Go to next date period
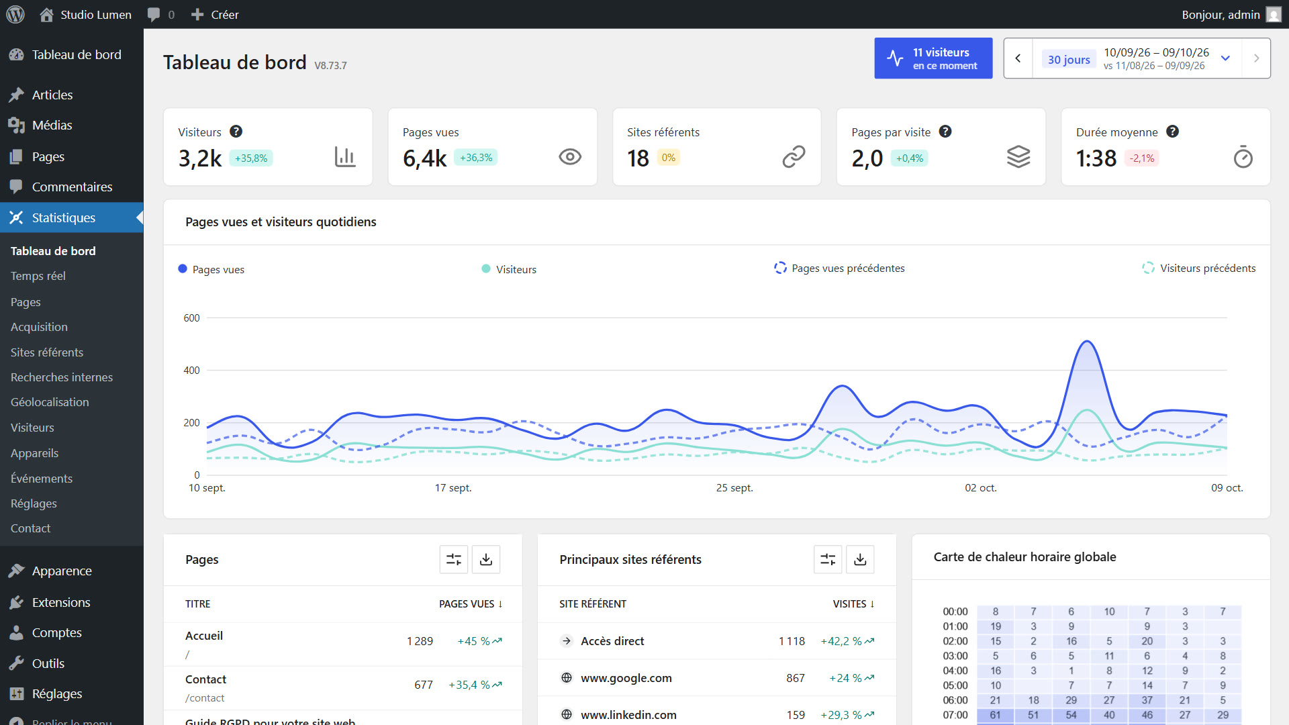Viewport: 1289px width, 725px height. coord(1256,58)
